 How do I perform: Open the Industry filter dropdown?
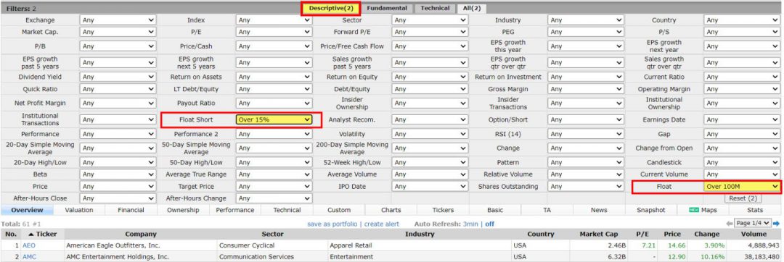(586, 20)
